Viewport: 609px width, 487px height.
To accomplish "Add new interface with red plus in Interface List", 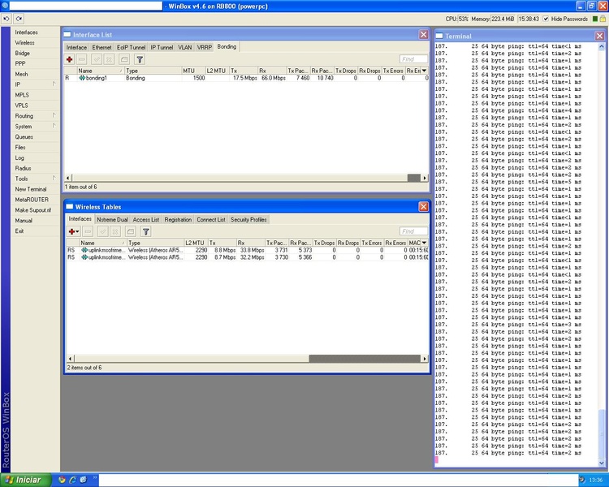I will 70,59.
